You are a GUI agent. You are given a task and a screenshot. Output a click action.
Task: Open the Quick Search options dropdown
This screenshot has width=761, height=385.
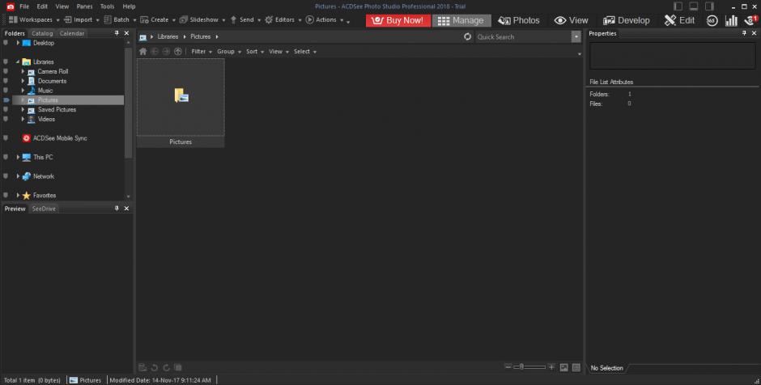pos(576,37)
